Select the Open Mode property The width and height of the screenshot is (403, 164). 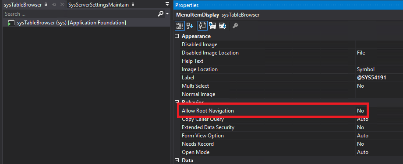[196, 152]
